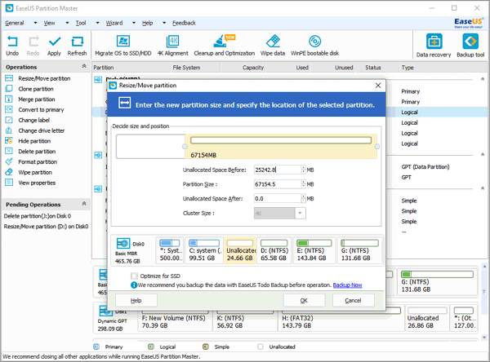This screenshot has height=362, width=490.
Task: Create a WinPE bootable disk
Action: click(314, 46)
